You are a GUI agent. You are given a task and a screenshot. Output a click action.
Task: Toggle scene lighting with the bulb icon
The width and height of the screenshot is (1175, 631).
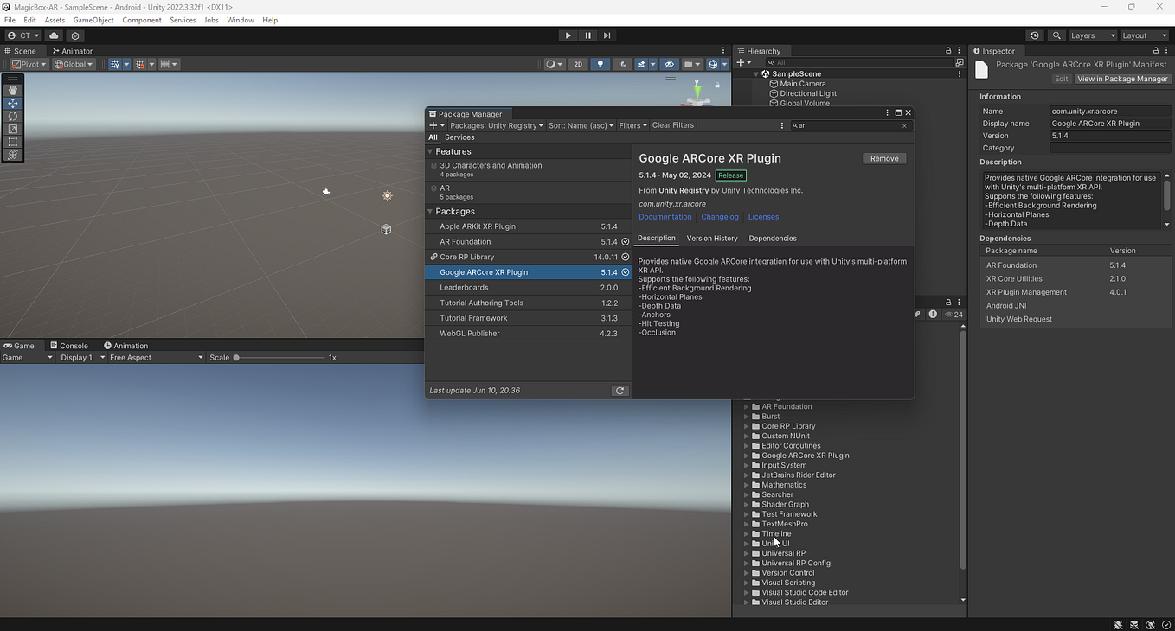pos(600,63)
